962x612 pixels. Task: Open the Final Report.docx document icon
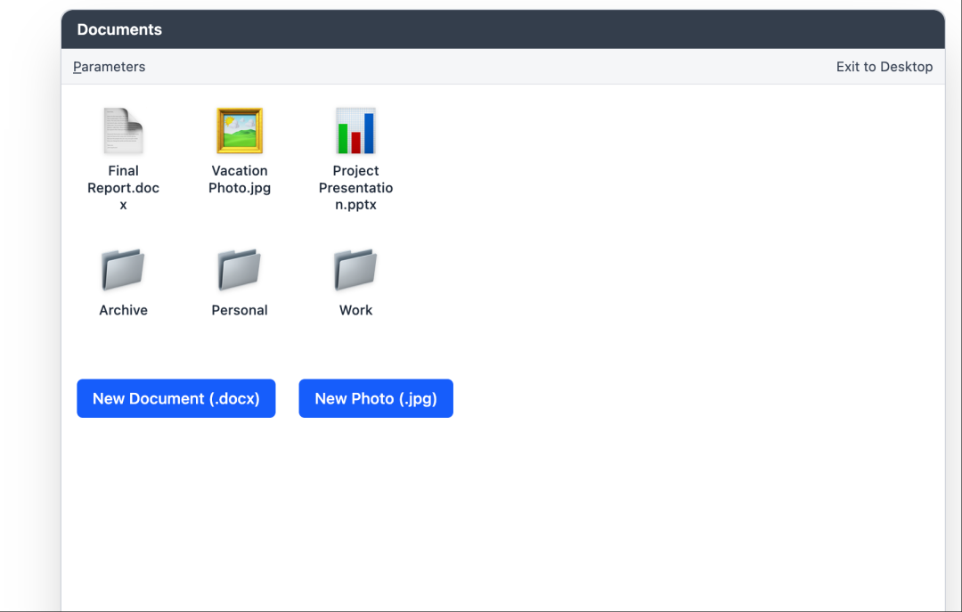[123, 131]
